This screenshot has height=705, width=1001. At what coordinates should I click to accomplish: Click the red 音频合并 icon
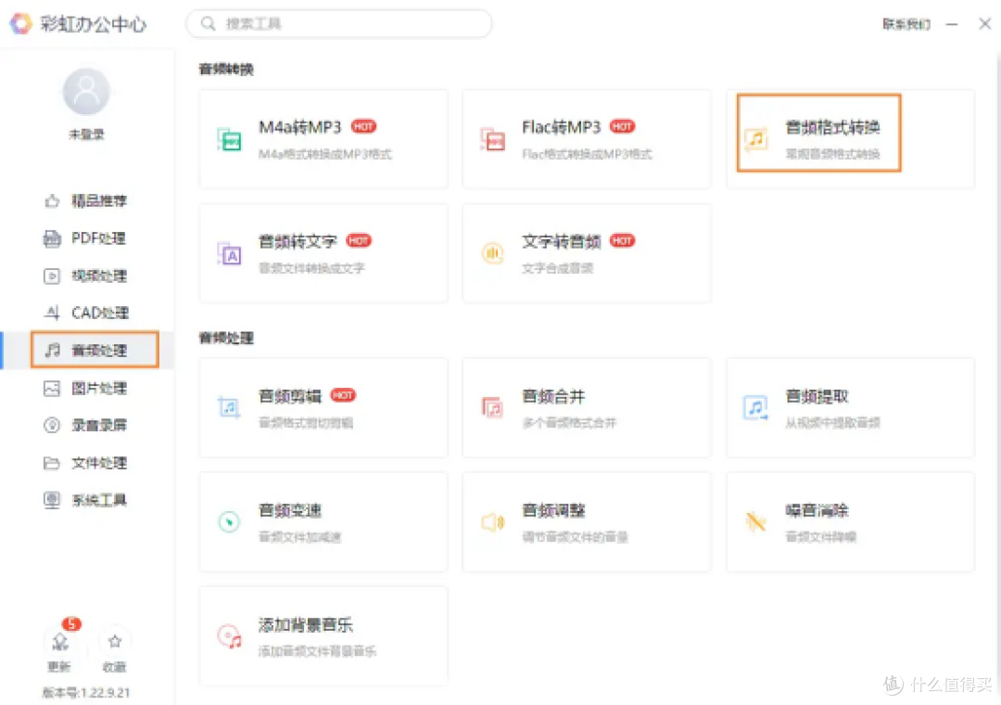tap(493, 408)
